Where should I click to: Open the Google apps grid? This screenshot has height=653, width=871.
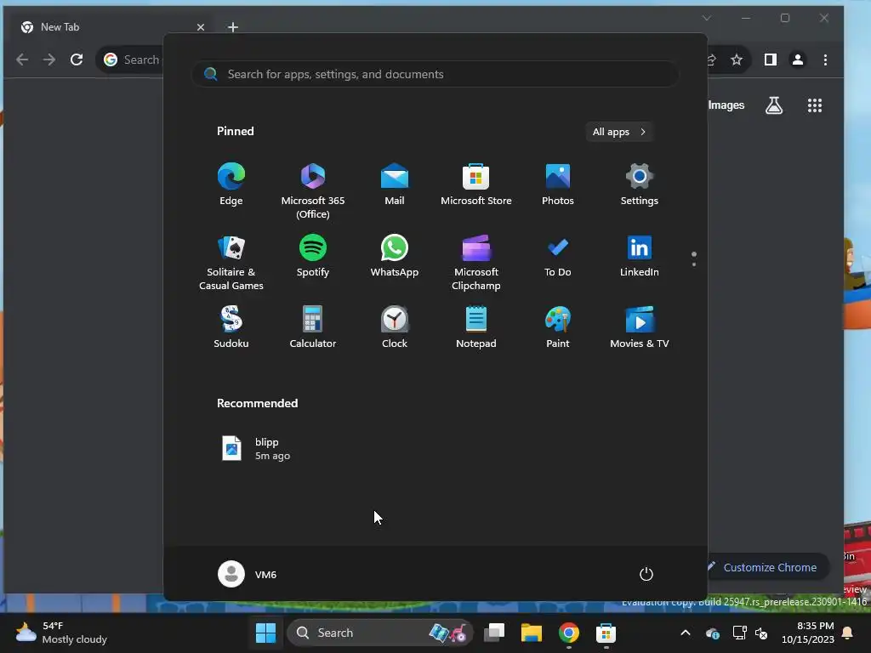pos(814,105)
